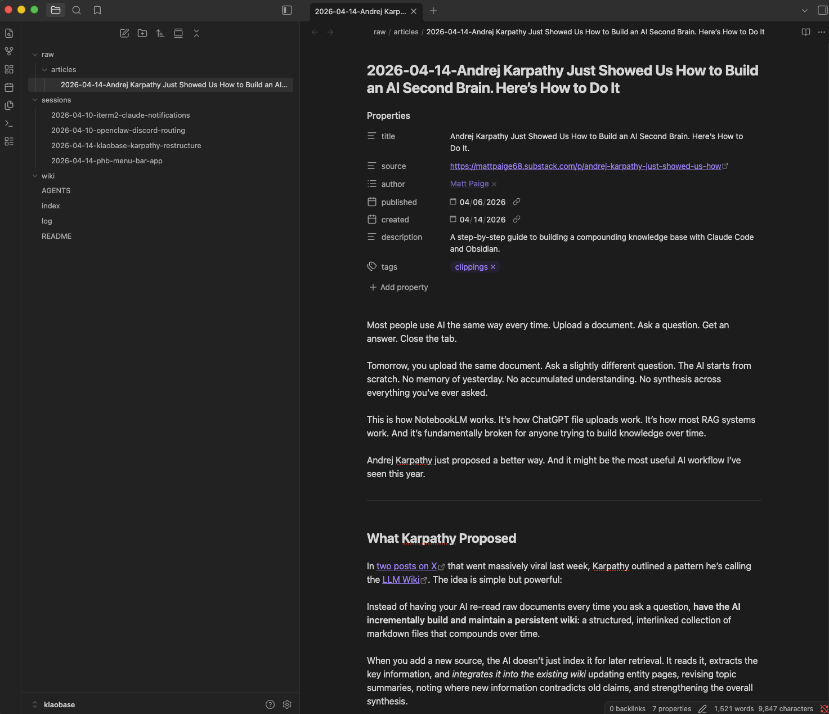Open the bookmarks pane icon
Screen dimensions: 829x714
[x=97, y=10]
